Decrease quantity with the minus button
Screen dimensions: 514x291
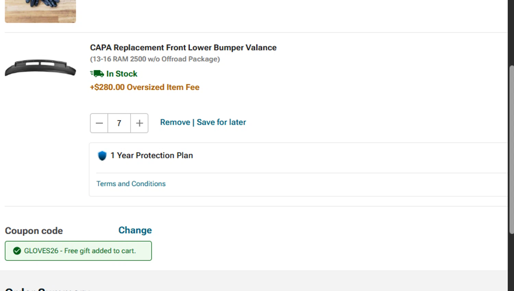tap(99, 123)
